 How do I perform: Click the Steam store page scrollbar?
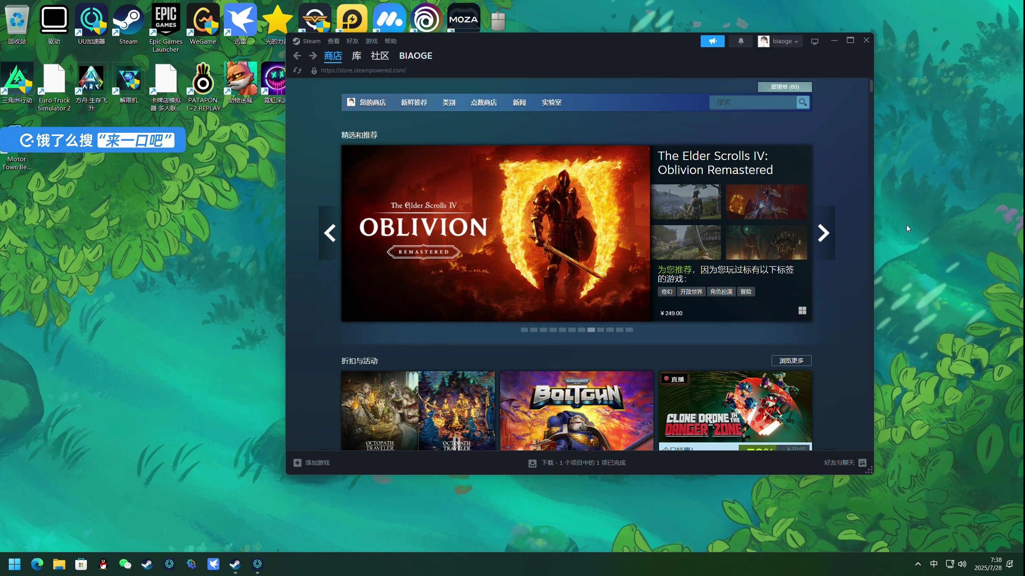[871, 86]
